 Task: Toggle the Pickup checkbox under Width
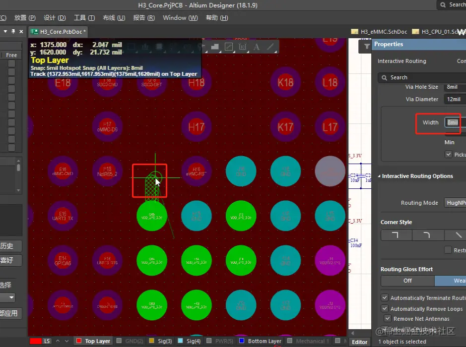point(449,154)
